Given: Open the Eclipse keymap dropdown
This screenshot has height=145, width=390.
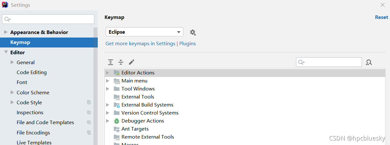Looking at the screenshot, I should click(145, 32).
